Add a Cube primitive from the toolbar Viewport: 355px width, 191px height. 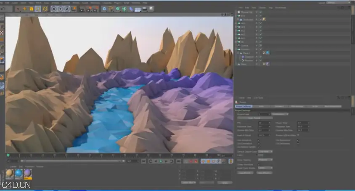coord(104,9)
